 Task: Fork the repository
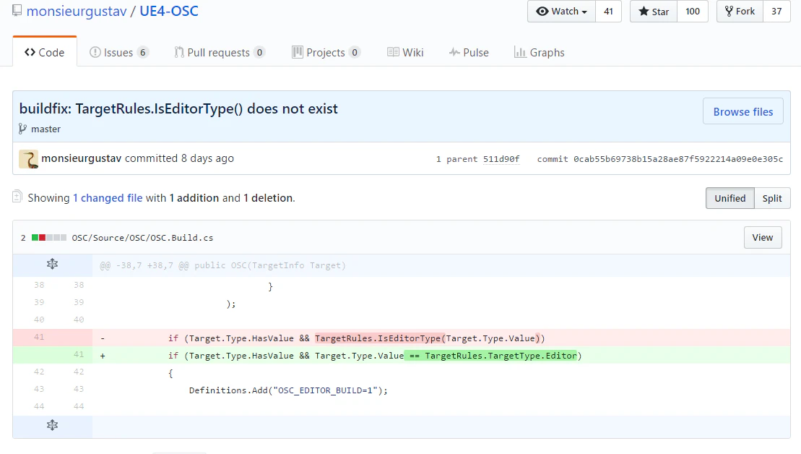coord(740,12)
